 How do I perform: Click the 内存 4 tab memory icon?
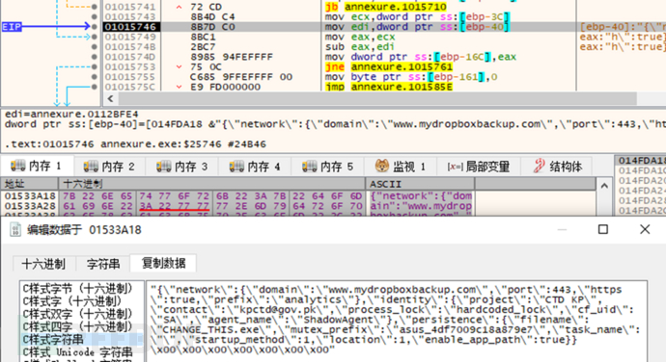tap(237, 166)
